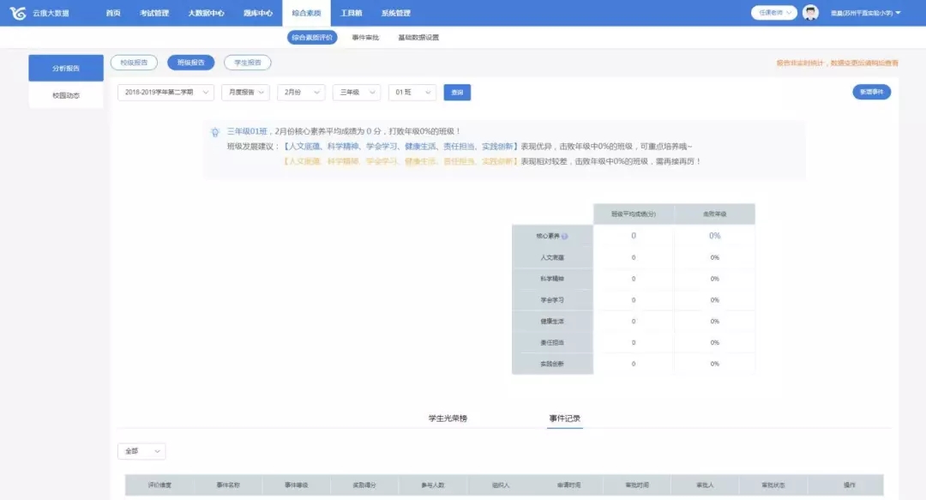Click the 三年级01班 class link
This screenshot has height=500, width=926.
click(x=247, y=131)
